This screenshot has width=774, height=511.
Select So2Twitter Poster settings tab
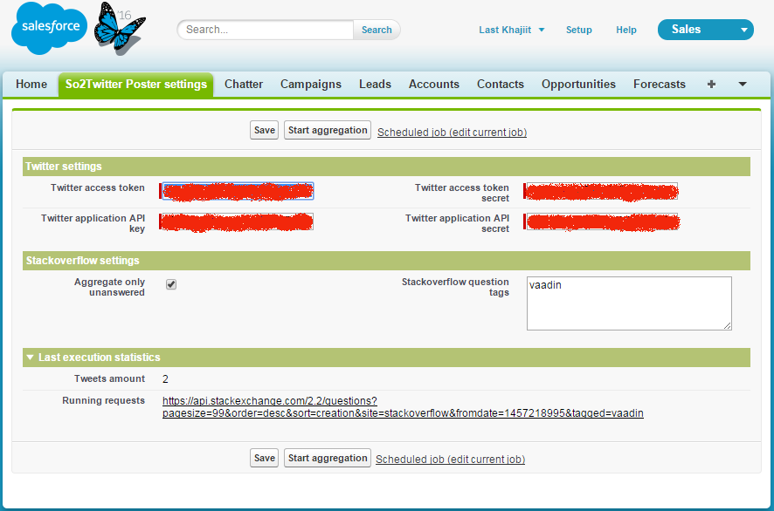click(136, 85)
